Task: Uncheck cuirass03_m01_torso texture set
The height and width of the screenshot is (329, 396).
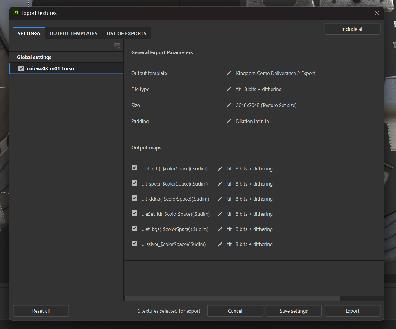Action: [x=21, y=68]
